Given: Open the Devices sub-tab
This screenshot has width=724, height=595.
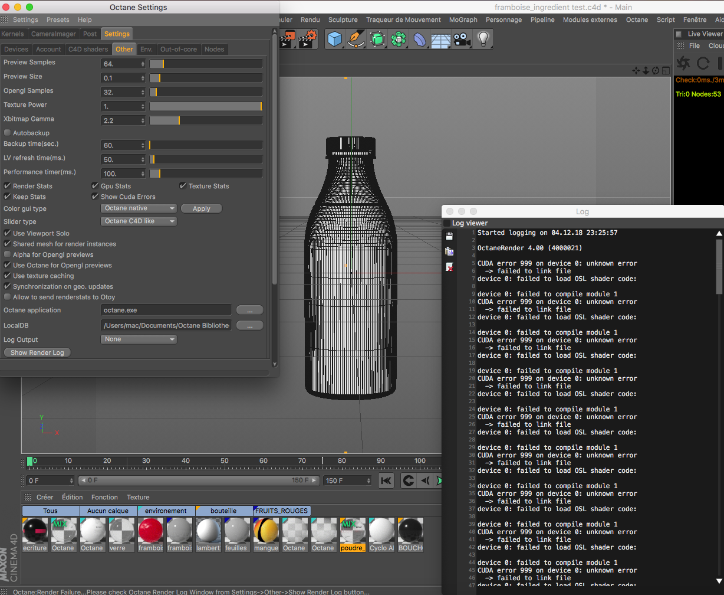Looking at the screenshot, I should coord(16,49).
